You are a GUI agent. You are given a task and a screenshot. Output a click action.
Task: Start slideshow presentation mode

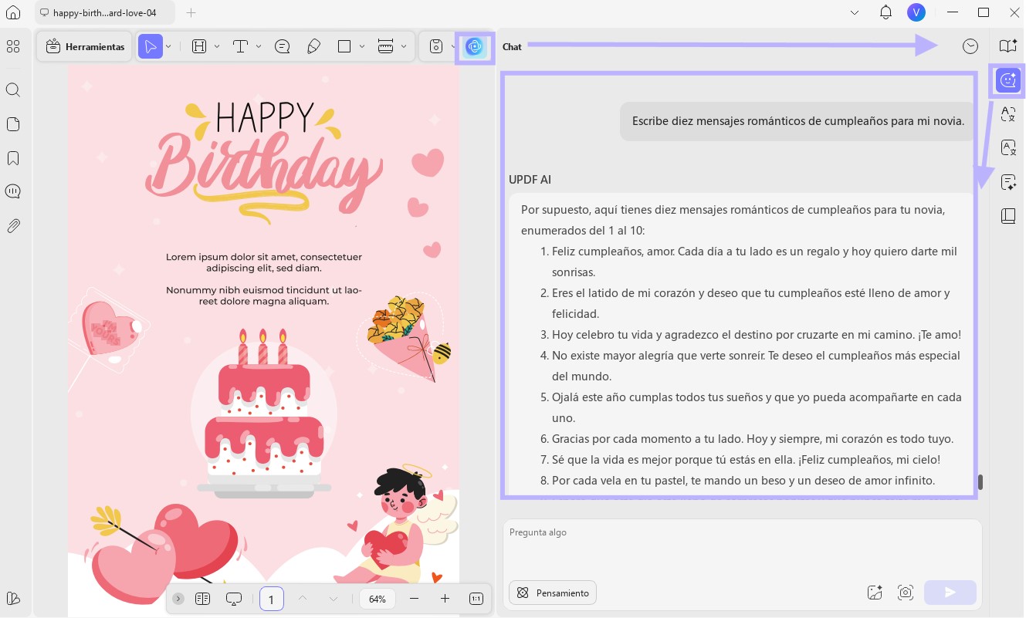(234, 599)
